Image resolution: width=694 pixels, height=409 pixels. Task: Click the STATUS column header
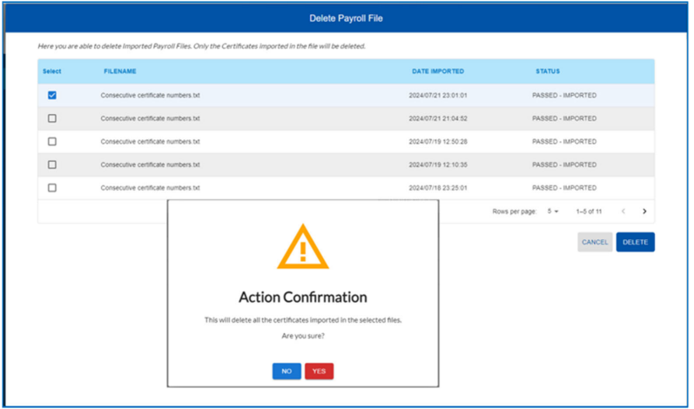point(548,71)
